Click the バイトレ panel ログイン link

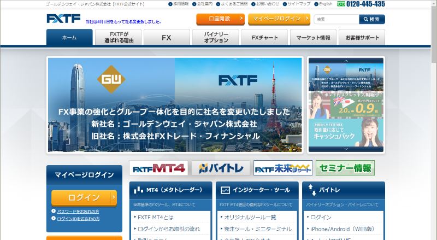coord(321,217)
